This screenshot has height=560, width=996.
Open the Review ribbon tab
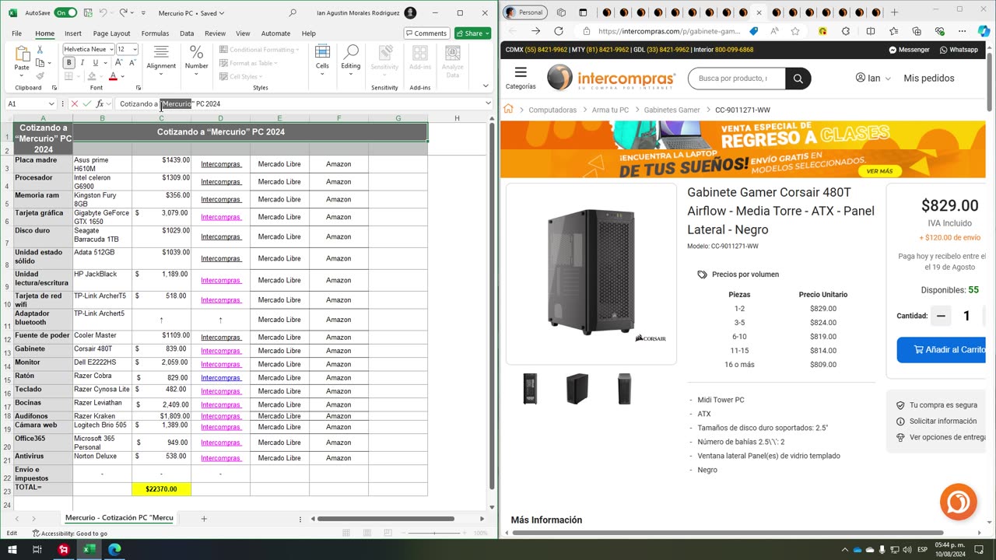(215, 33)
